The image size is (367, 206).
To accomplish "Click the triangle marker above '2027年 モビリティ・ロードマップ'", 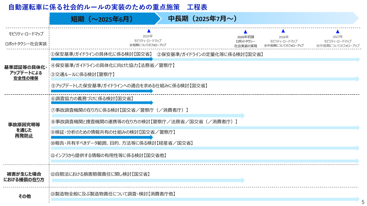I will click(338, 31).
